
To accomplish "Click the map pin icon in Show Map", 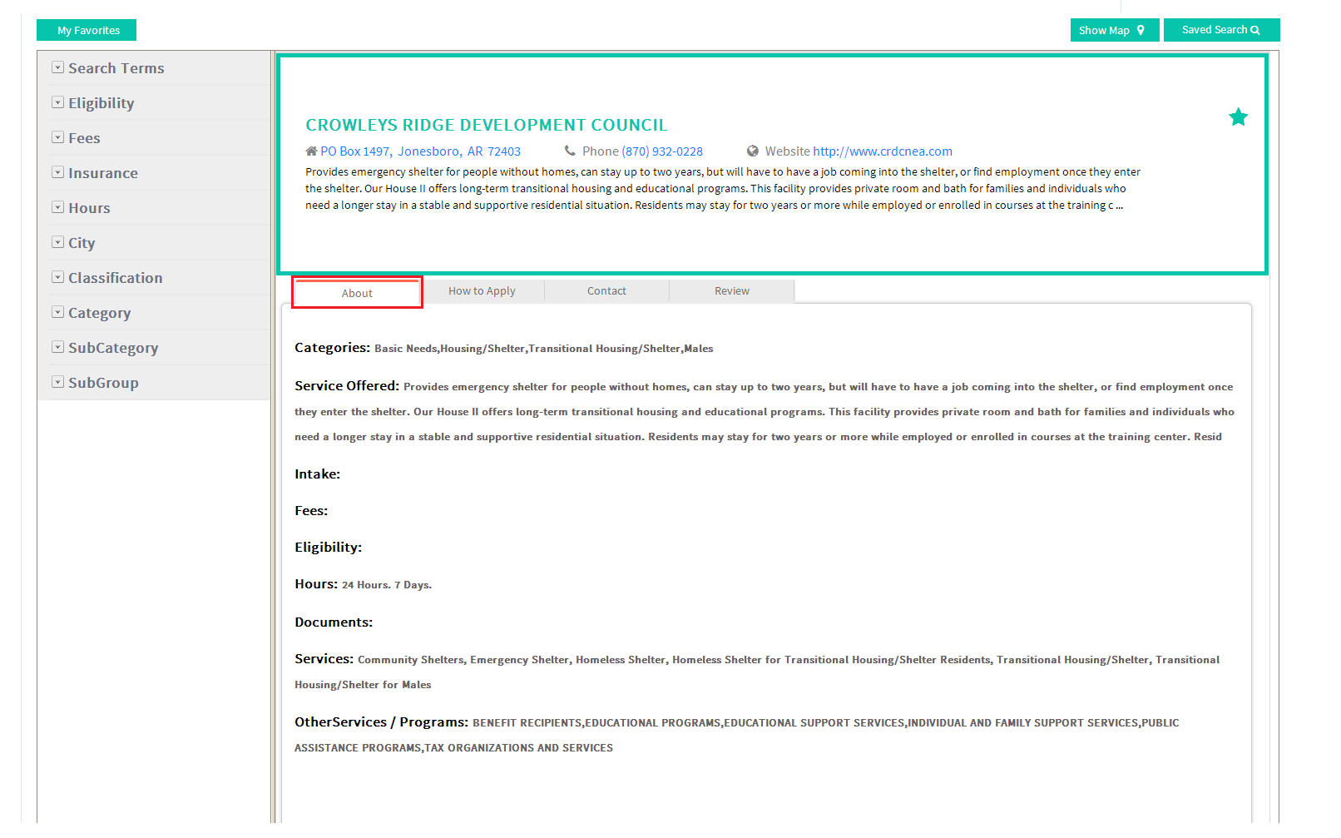I will click(x=1141, y=30).
